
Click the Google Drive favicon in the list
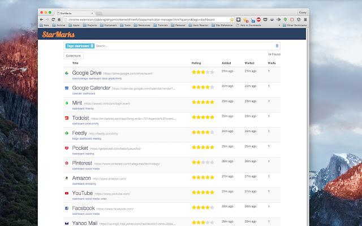point(67,73)
